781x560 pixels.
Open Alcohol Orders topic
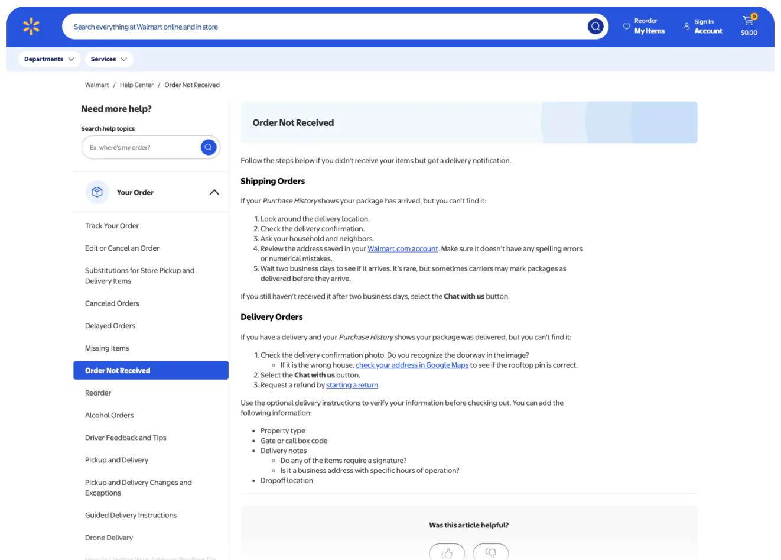point(109,416)
